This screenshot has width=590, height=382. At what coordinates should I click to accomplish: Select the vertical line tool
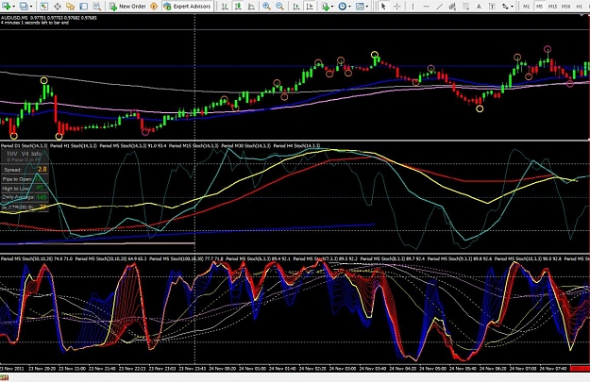click(x=413, y=6)
